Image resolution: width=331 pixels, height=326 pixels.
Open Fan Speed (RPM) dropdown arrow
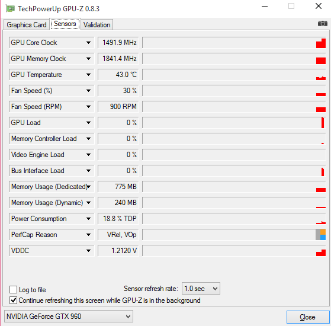(x=89, y=107)
